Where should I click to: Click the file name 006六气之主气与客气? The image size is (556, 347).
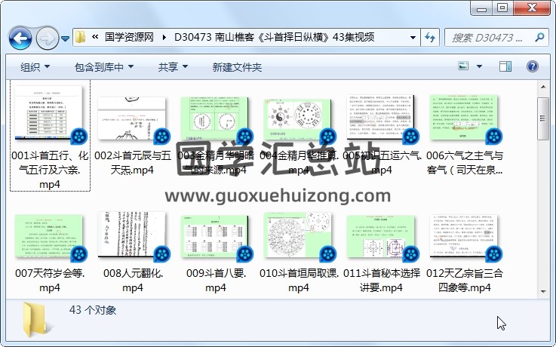(465, 163)
